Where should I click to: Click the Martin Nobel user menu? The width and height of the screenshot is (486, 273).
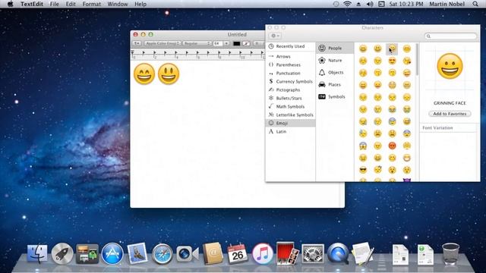(x=447, y=4)
